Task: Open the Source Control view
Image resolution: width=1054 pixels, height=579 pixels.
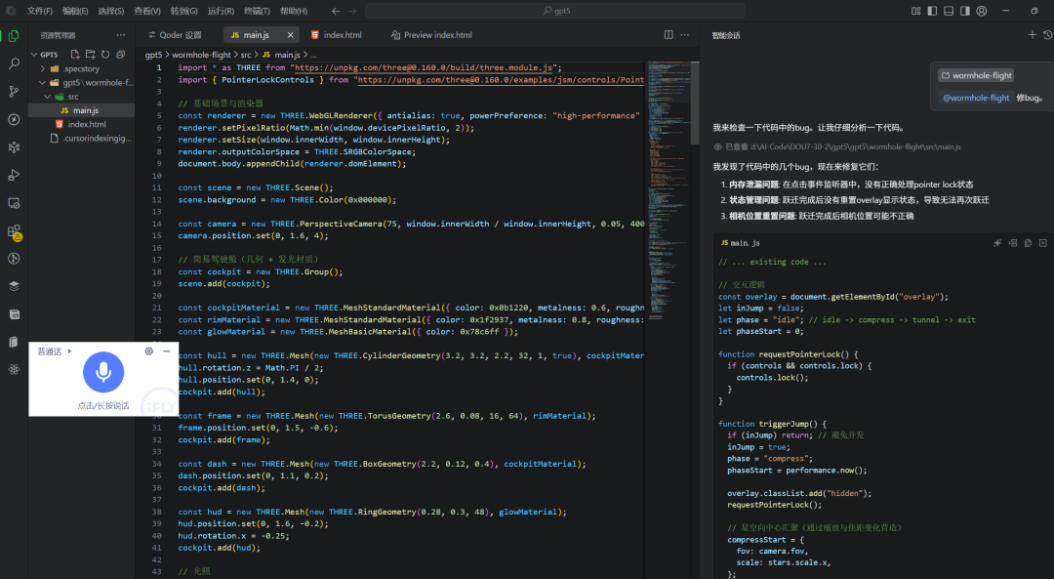Action: click(x=14, y=91)
